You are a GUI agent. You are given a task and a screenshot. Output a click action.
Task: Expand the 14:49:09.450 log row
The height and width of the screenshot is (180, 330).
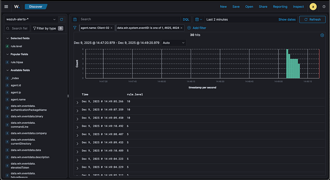[x=77, y=119]
